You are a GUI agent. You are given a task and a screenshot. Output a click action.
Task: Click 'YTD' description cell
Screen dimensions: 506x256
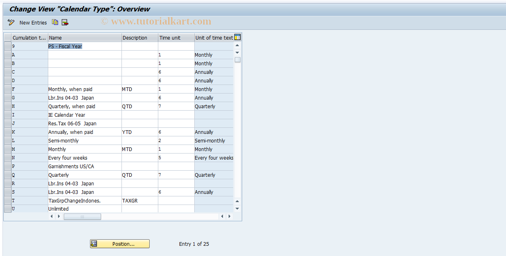[140, 132]
